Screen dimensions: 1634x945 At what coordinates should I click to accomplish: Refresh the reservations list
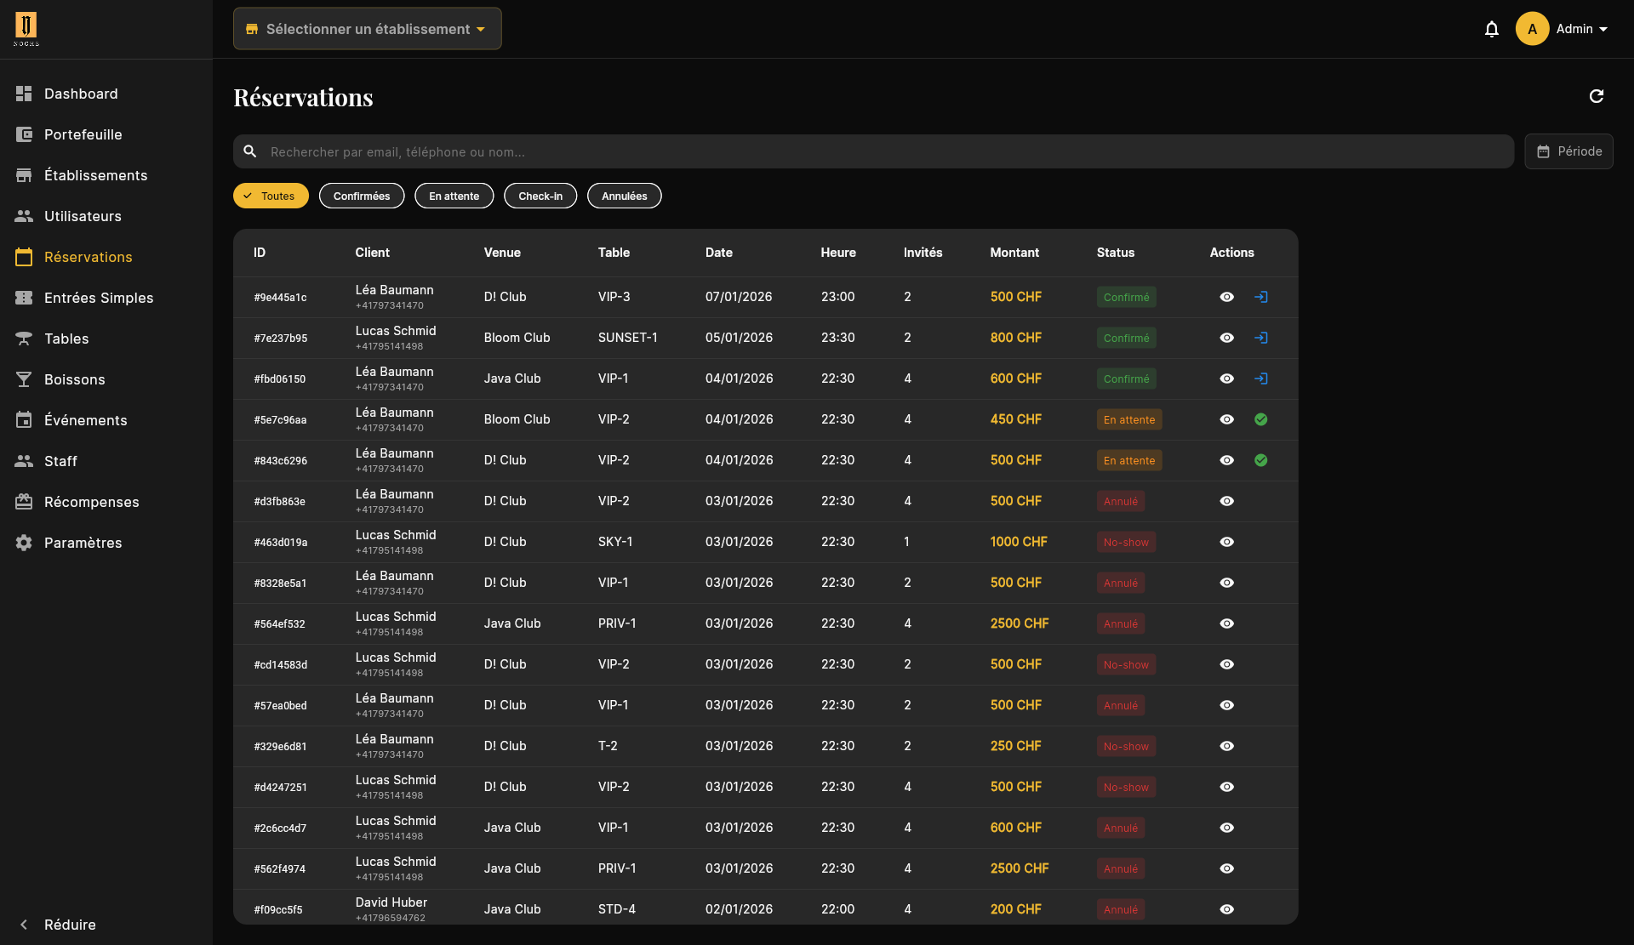[x=1596, y=96]
